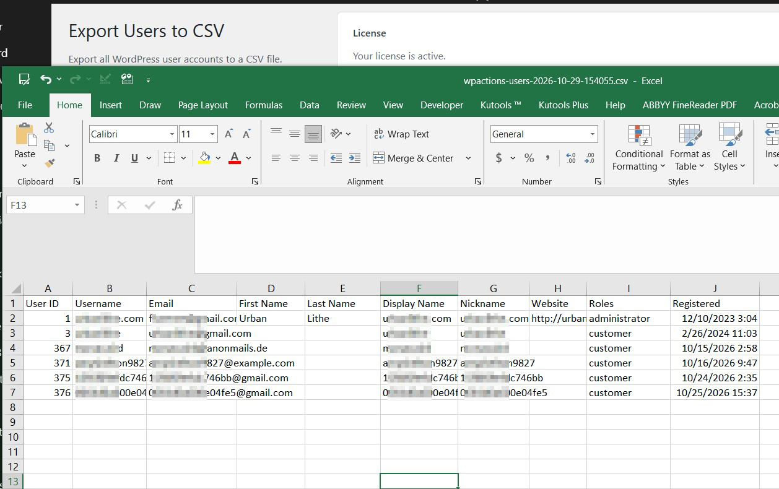Image resolution: width=779 pixels, height=489 pixels.
Task: Click Align Right icon
Action: click(x=313, y=158)
